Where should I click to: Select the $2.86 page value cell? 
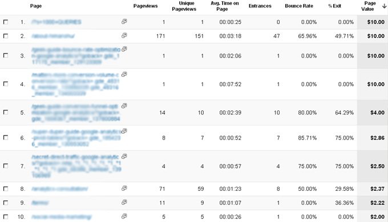377,138
